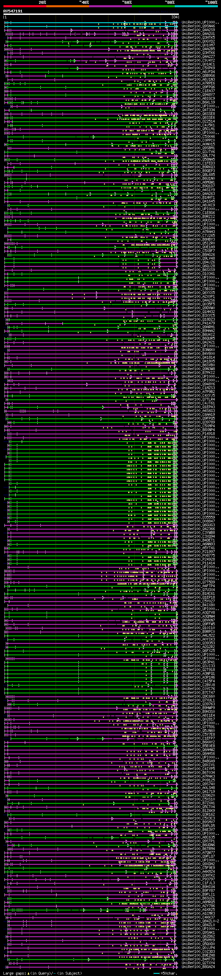Open the UniRef100_A8MQW1 hit
The height and width of the screenshot is (976, 221).
(x=198, y=182)
